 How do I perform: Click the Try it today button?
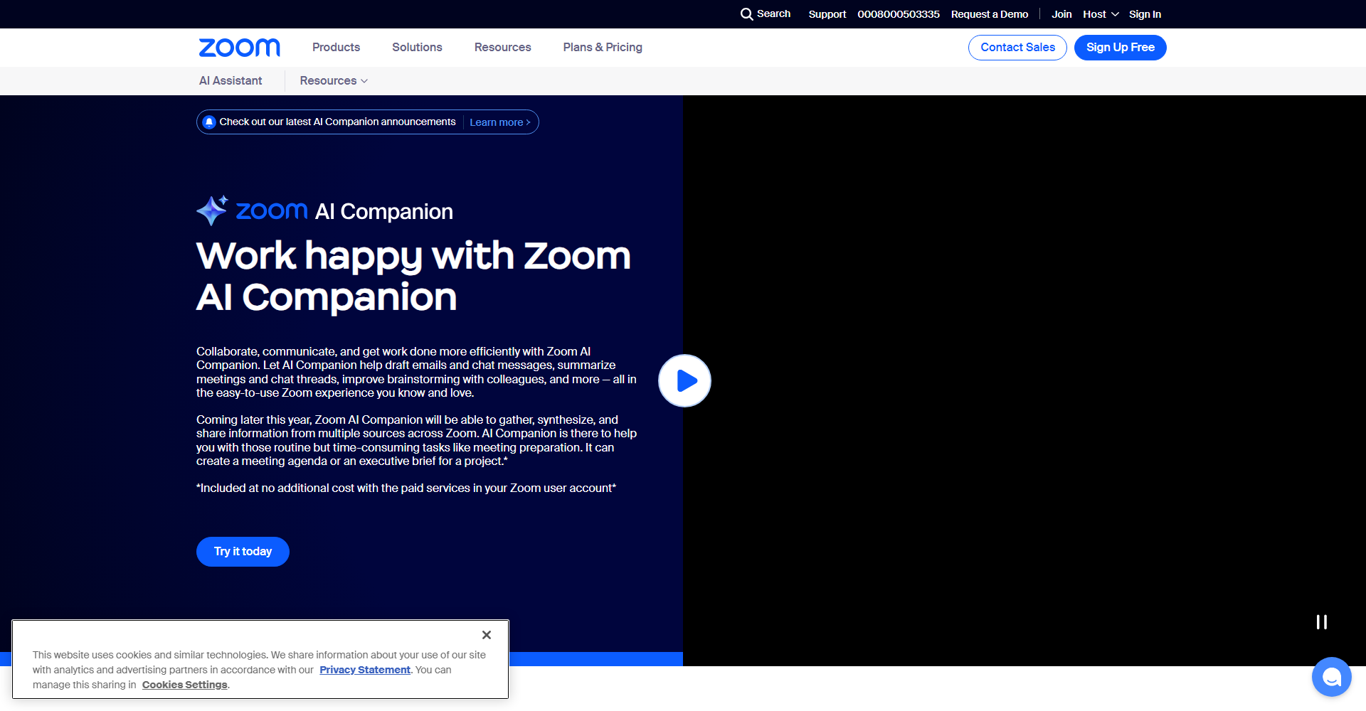click(242, 551)
